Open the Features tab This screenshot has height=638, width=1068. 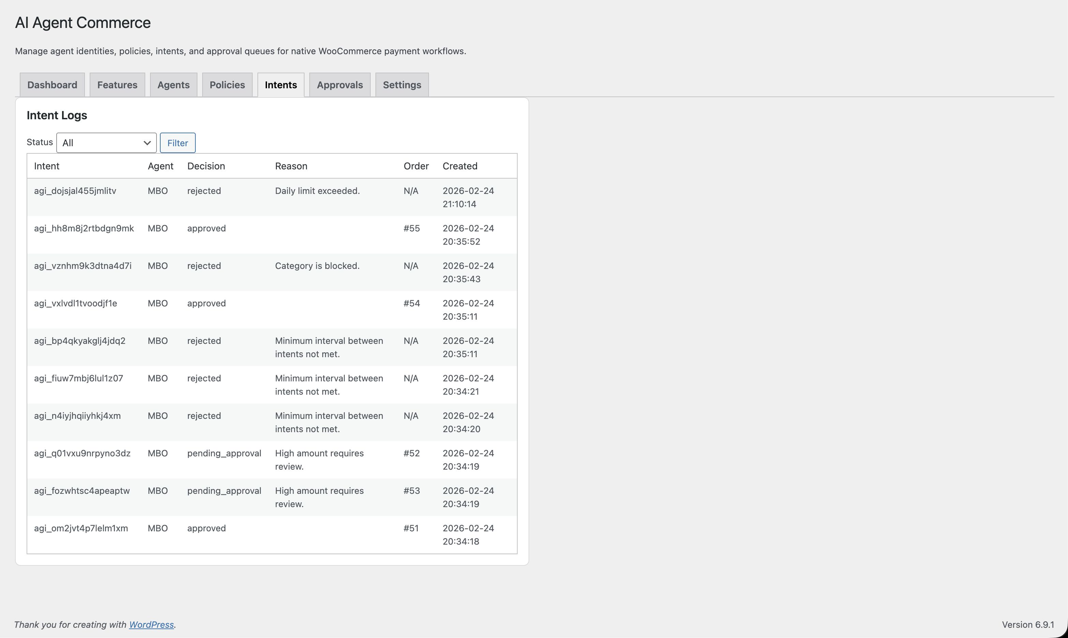117,85
